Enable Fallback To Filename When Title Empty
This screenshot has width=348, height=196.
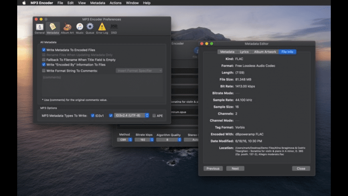44,60
